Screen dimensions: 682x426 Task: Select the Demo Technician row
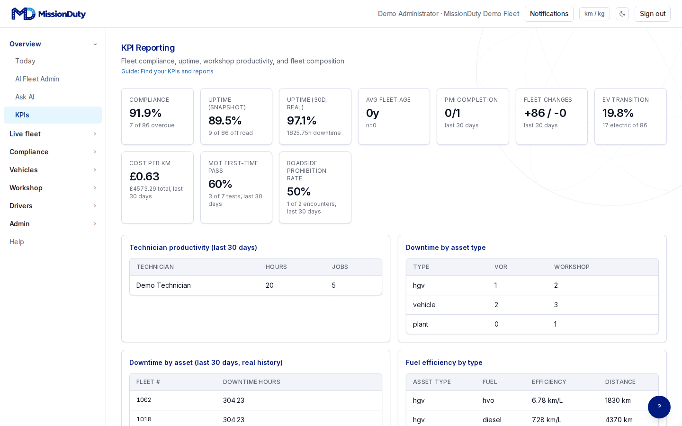pyautogui.click(x=256, y=285)
